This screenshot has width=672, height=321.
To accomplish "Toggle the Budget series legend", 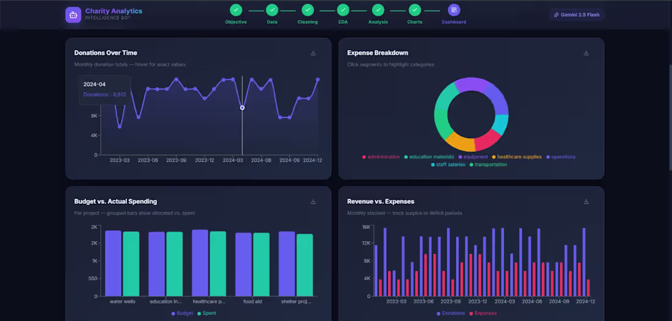I will coord(182,313).
